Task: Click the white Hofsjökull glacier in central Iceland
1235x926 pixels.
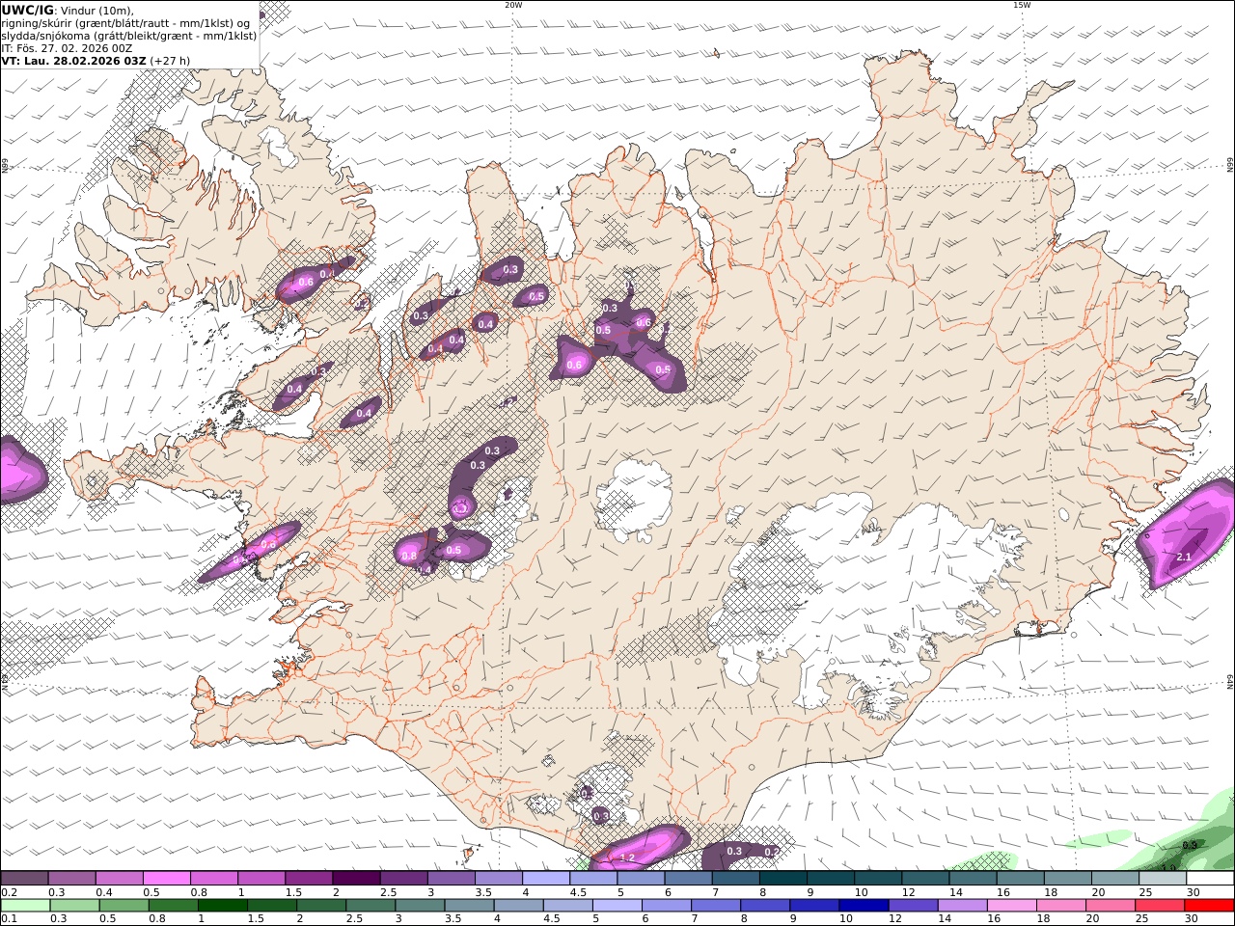Action: click(x=634, y=500)
